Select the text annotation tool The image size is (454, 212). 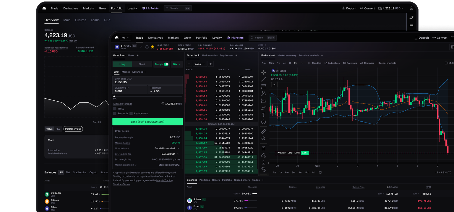click(x=264, y=115)
